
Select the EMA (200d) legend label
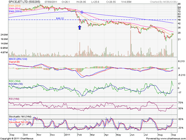15,11
